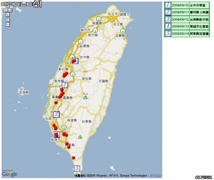Screen dimensions: 214x180
Task: Click highway shield 3 beside 新竹市
Action: [x=95, y=30]
